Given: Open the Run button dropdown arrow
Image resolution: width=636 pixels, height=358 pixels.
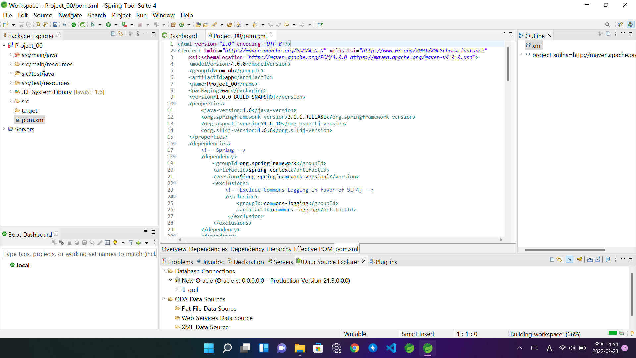Looking at the screenshot, I should (116, 25).
